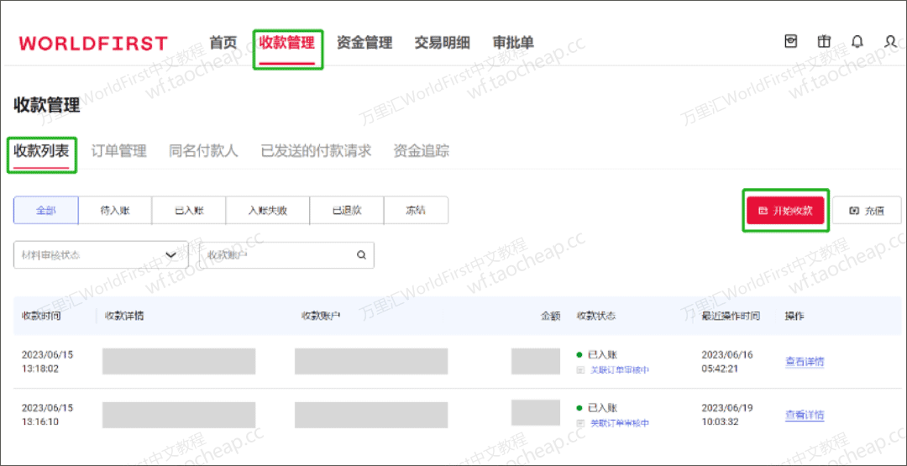Switch to 已发送的付款请求 tab
Image resolution: width=907 pixels, height=466 pixels.
(316, 151)
